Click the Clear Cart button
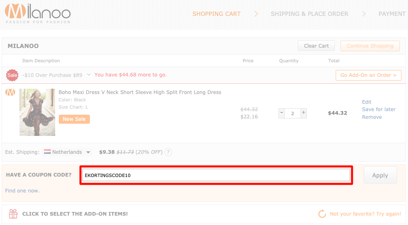Image resolution: width=408 pixels, height=225 pixels. coord(316,46)
